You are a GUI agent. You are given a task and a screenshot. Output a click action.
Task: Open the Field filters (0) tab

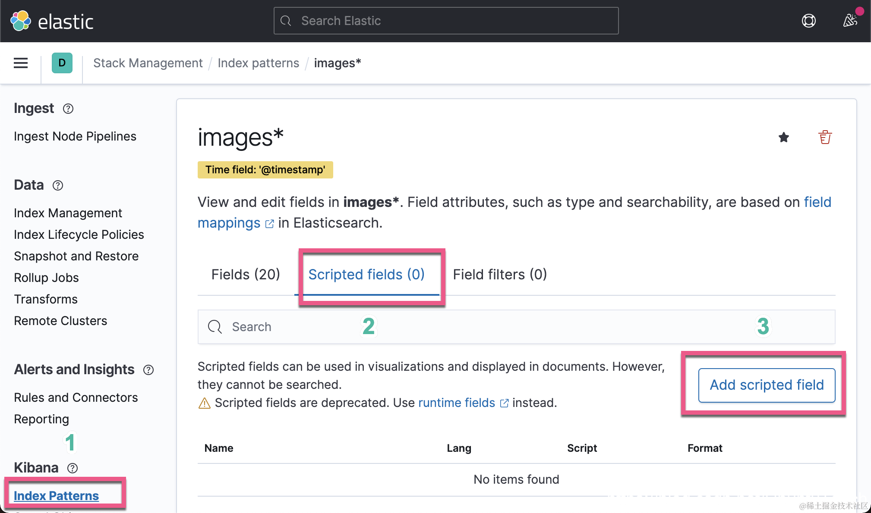[x=500, y=275]
